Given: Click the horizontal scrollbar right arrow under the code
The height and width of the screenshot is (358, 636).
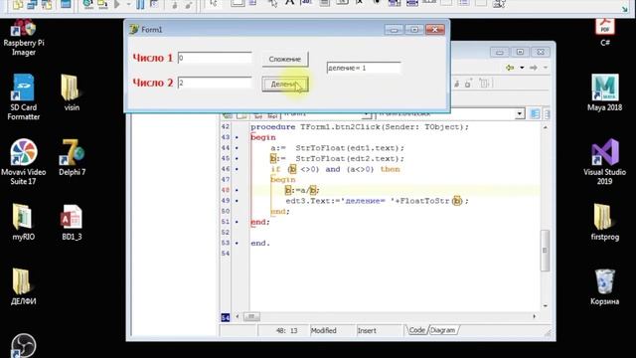Looking at the screenshot, I should (x=534, y=316).
